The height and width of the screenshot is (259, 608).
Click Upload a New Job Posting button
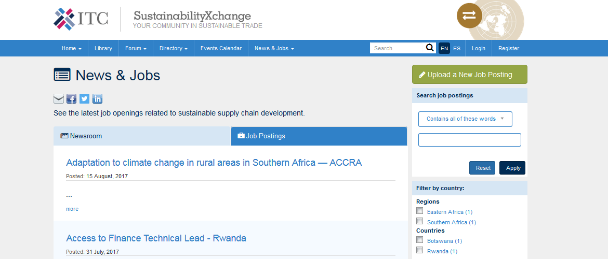point(470,75)
